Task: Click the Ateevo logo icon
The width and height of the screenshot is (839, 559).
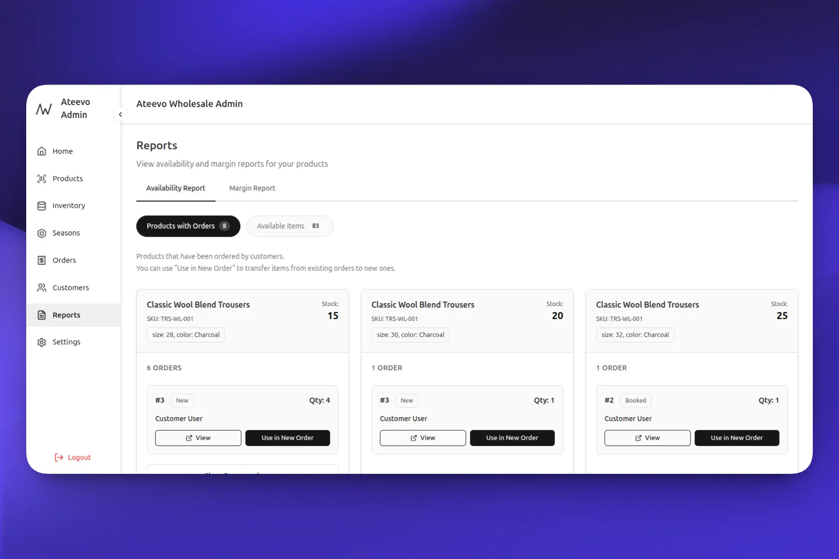Action: pyautogui.click(x=44, y=109)
